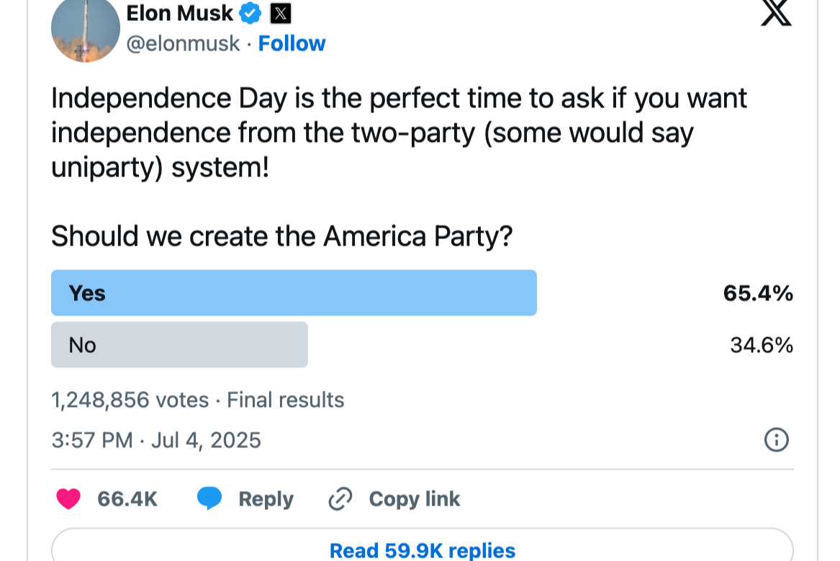Click the Reply button label
The image size is (840, 561).
click(266, 499)
